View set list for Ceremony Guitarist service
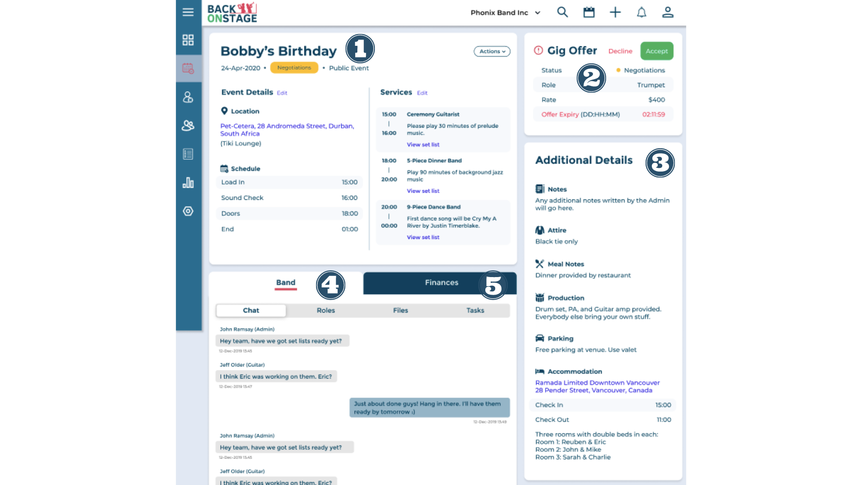 [423, 144]
